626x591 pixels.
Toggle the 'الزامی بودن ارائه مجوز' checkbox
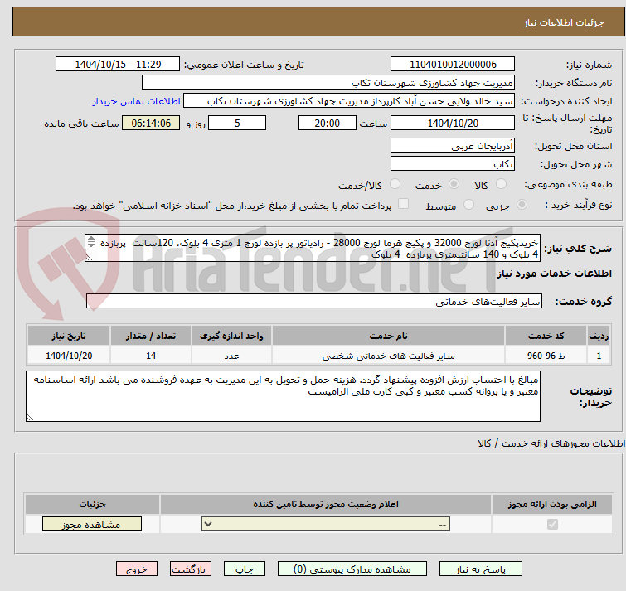click(x=552, y=524)
